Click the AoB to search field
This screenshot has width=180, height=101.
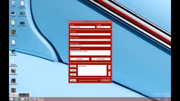[90, 40]
